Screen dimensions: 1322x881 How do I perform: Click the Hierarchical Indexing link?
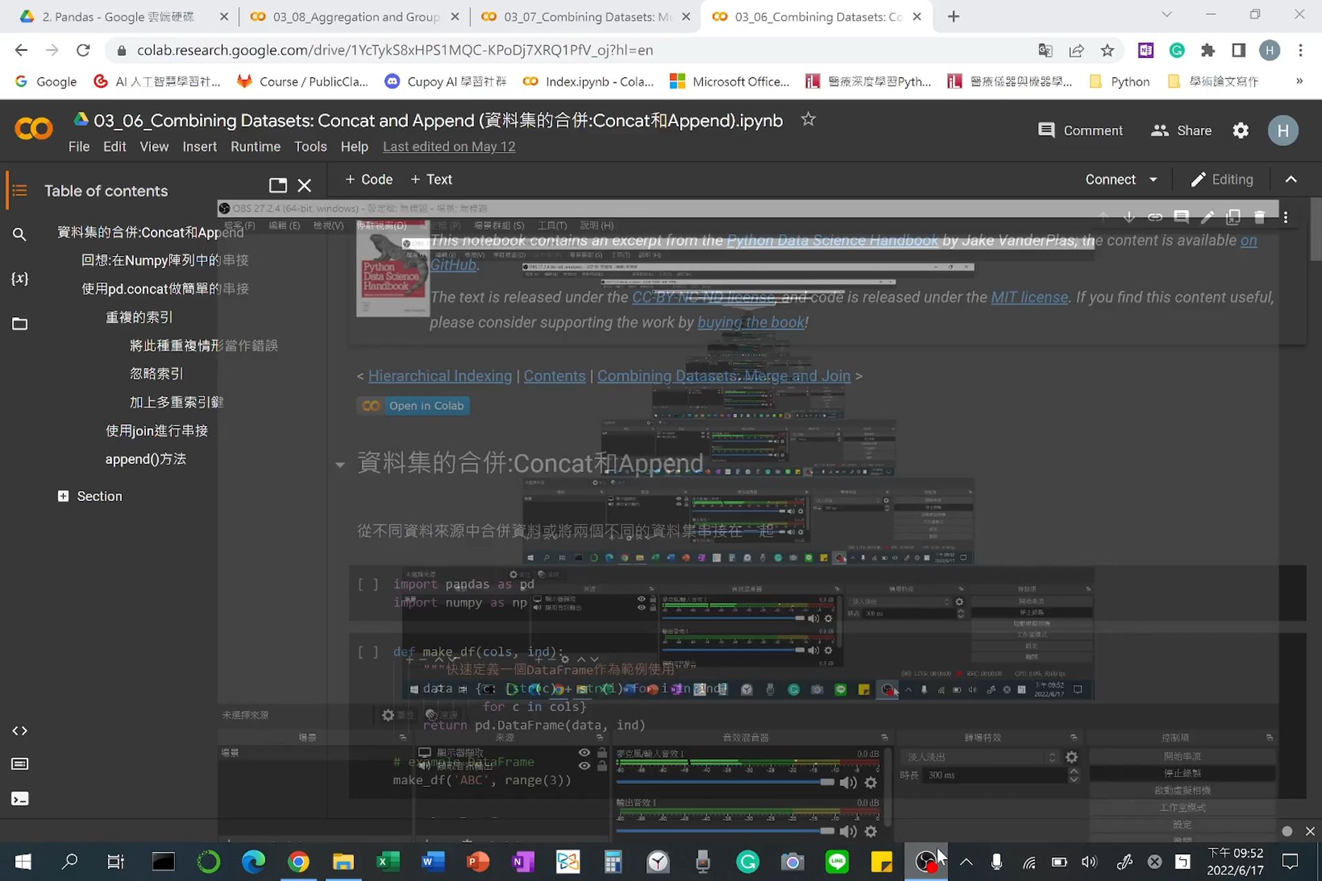[x=439, y=376]
